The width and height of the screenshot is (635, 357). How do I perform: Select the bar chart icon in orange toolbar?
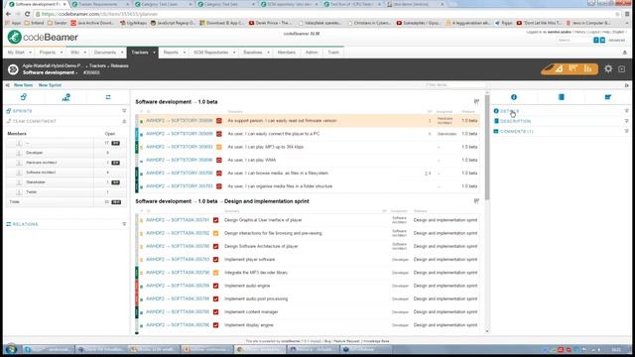[587, 68]
